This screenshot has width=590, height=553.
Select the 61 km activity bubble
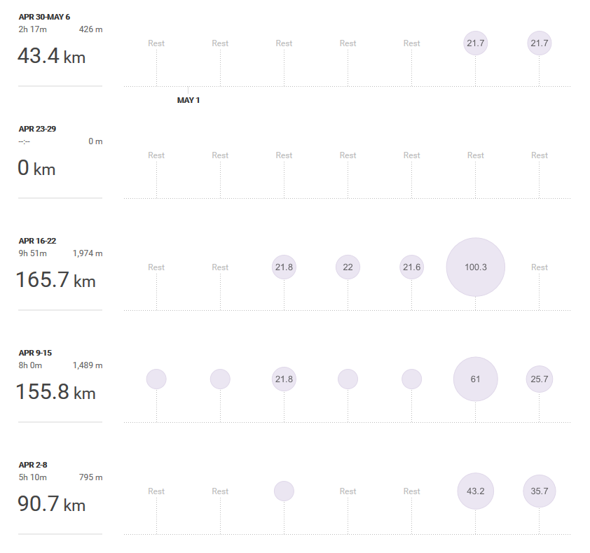475,379
